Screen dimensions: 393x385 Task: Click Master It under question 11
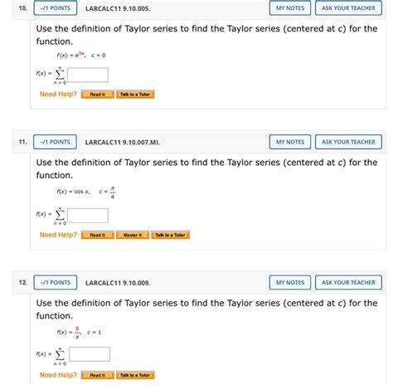(x=133, y=235)
